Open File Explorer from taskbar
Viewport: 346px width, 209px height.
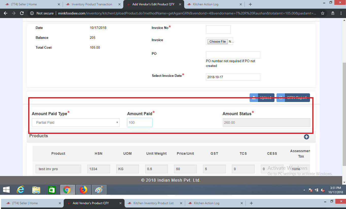pos(36,190)
